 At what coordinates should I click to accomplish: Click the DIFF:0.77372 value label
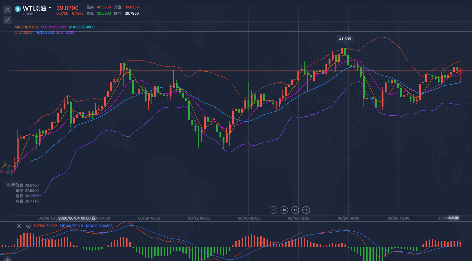point(46,226)
